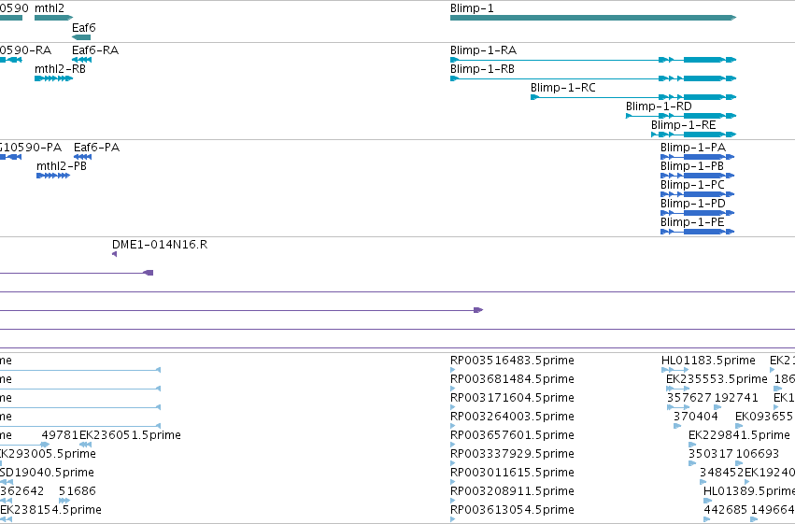Select the small purple DME1-014N16.R arrow glyph
795x524 pixels.
coord(115,254)
